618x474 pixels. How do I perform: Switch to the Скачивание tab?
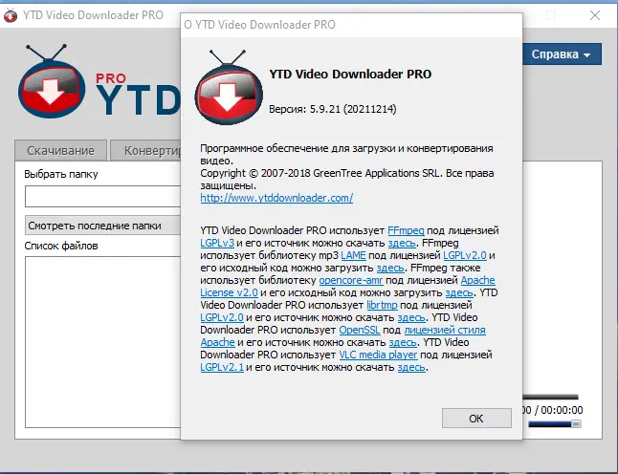[60, 150]
